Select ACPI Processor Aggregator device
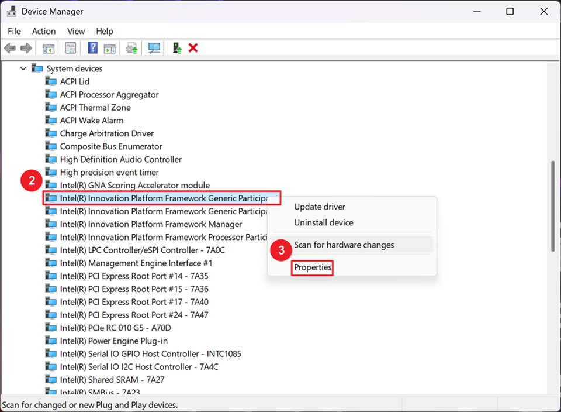This screenshot has width=561, height=412. (109, 95)
